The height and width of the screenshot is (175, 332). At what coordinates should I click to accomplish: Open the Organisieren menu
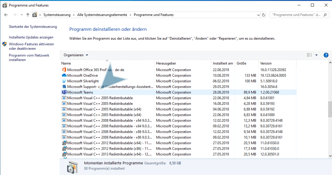pos(76,55)
